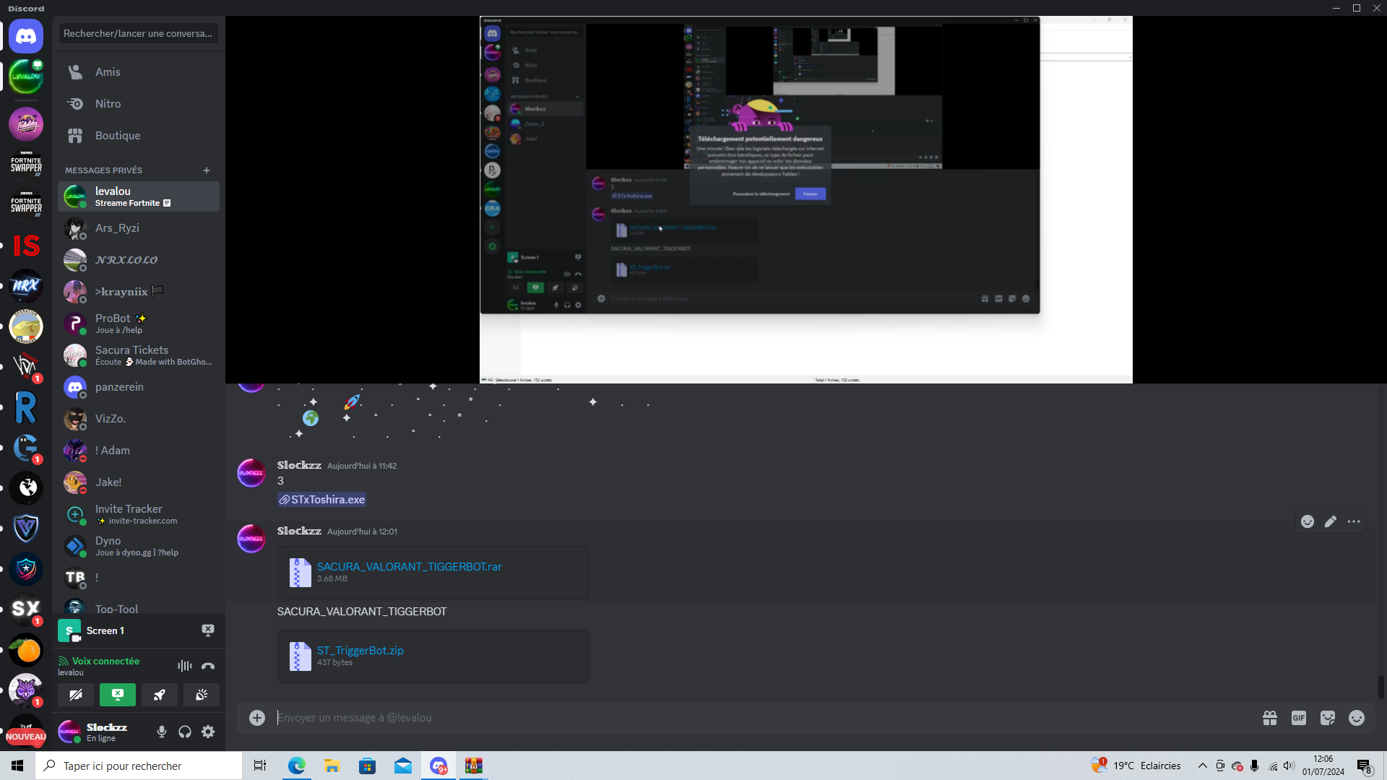Open the SX server icon
1387x780 pixels.
coord(26,610)
